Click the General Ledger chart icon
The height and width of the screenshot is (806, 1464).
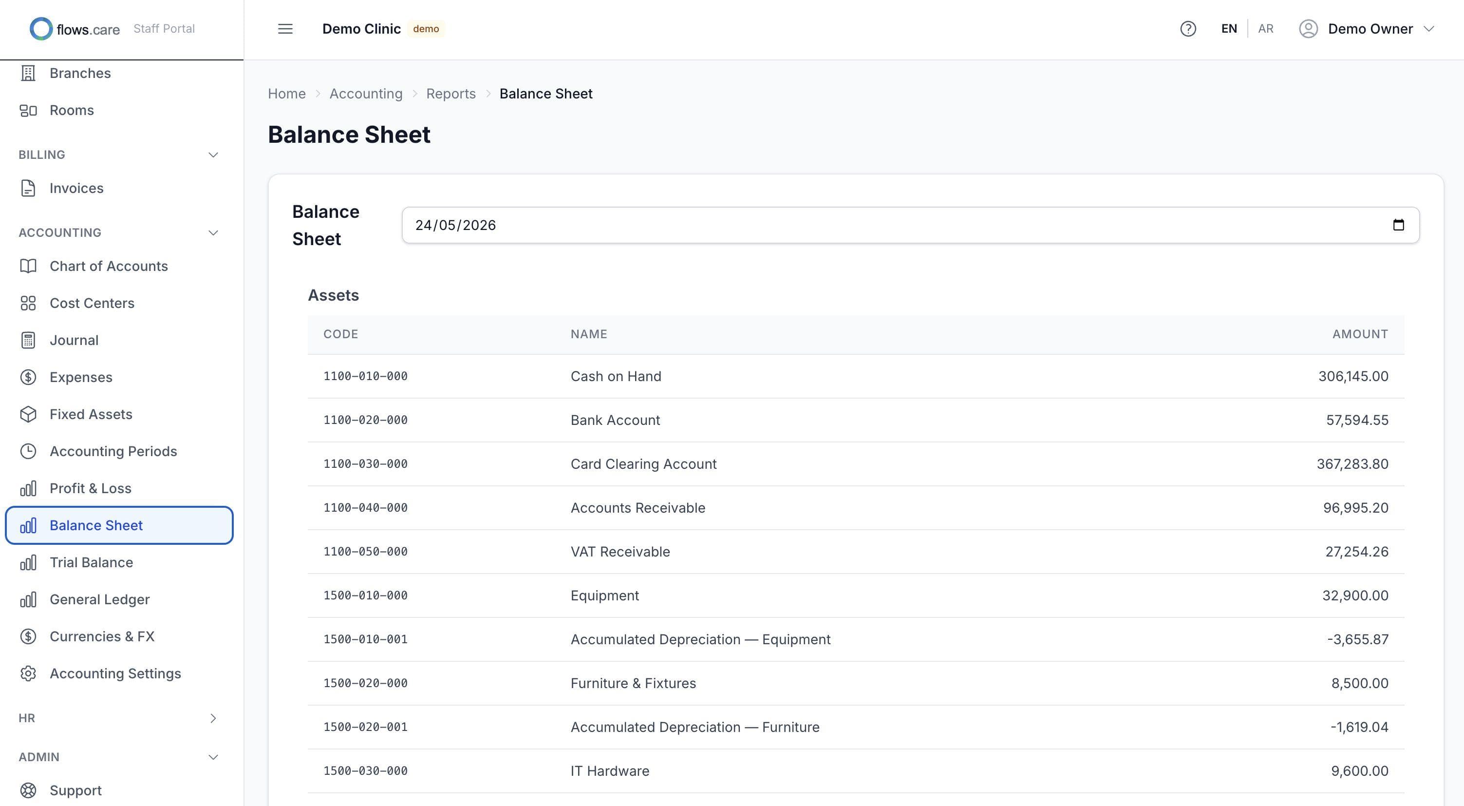coord(28,599)
